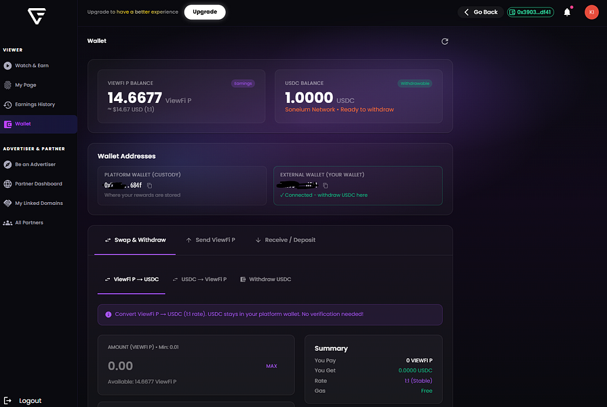Click the Earnings History clock icon
607x407 pixels.
point(7,104)
